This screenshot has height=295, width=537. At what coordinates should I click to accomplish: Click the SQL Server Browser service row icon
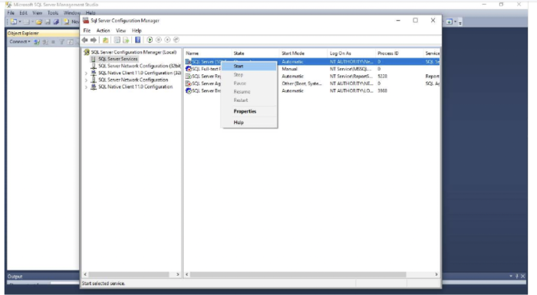(189, 90)
